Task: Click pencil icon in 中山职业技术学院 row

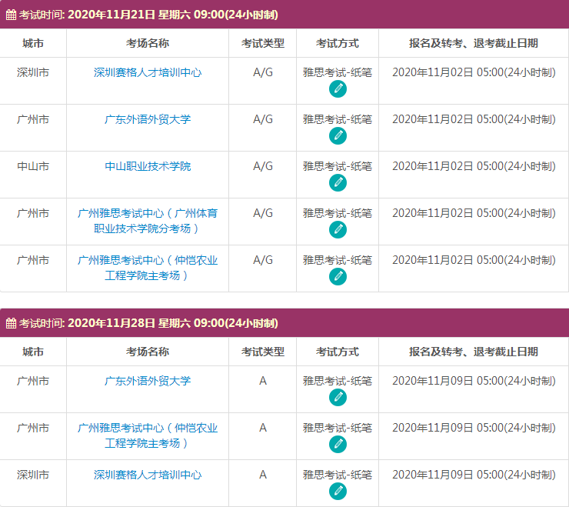Action: click(338, 183)
